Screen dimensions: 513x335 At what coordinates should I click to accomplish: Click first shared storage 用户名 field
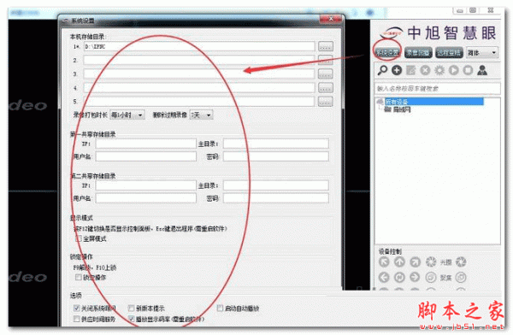pyautogui.click(x=146, y=156)
